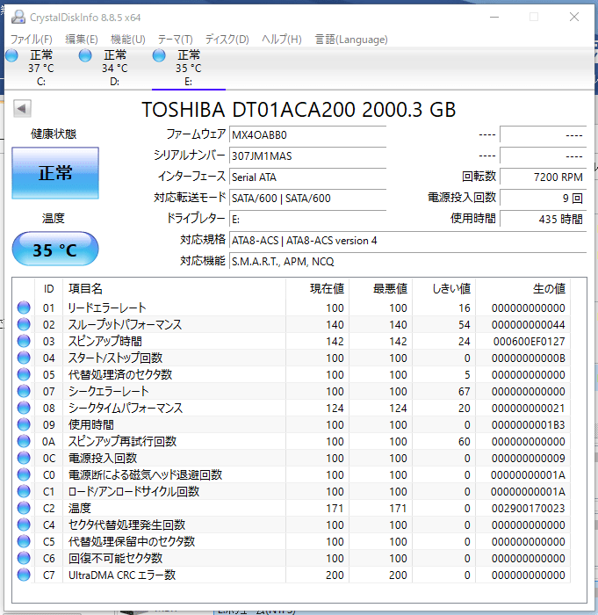Screen dimensions: 598x615
Task: Click the power-on count value 9 回
Action: coord(543,198)
